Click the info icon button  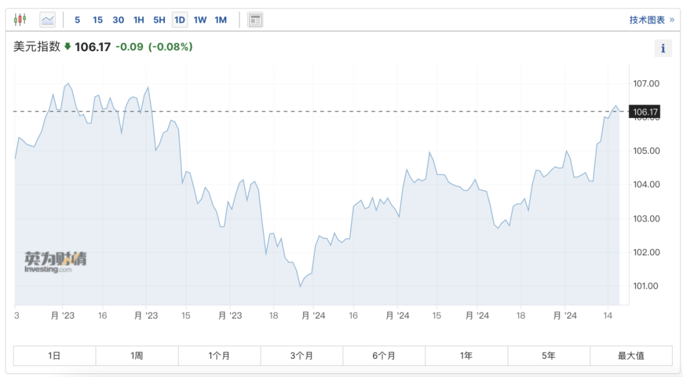click(663, 49)
